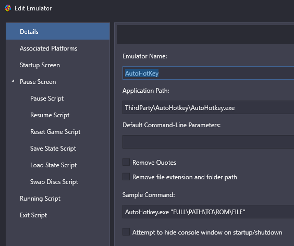Click into the Application Path field

208,107
